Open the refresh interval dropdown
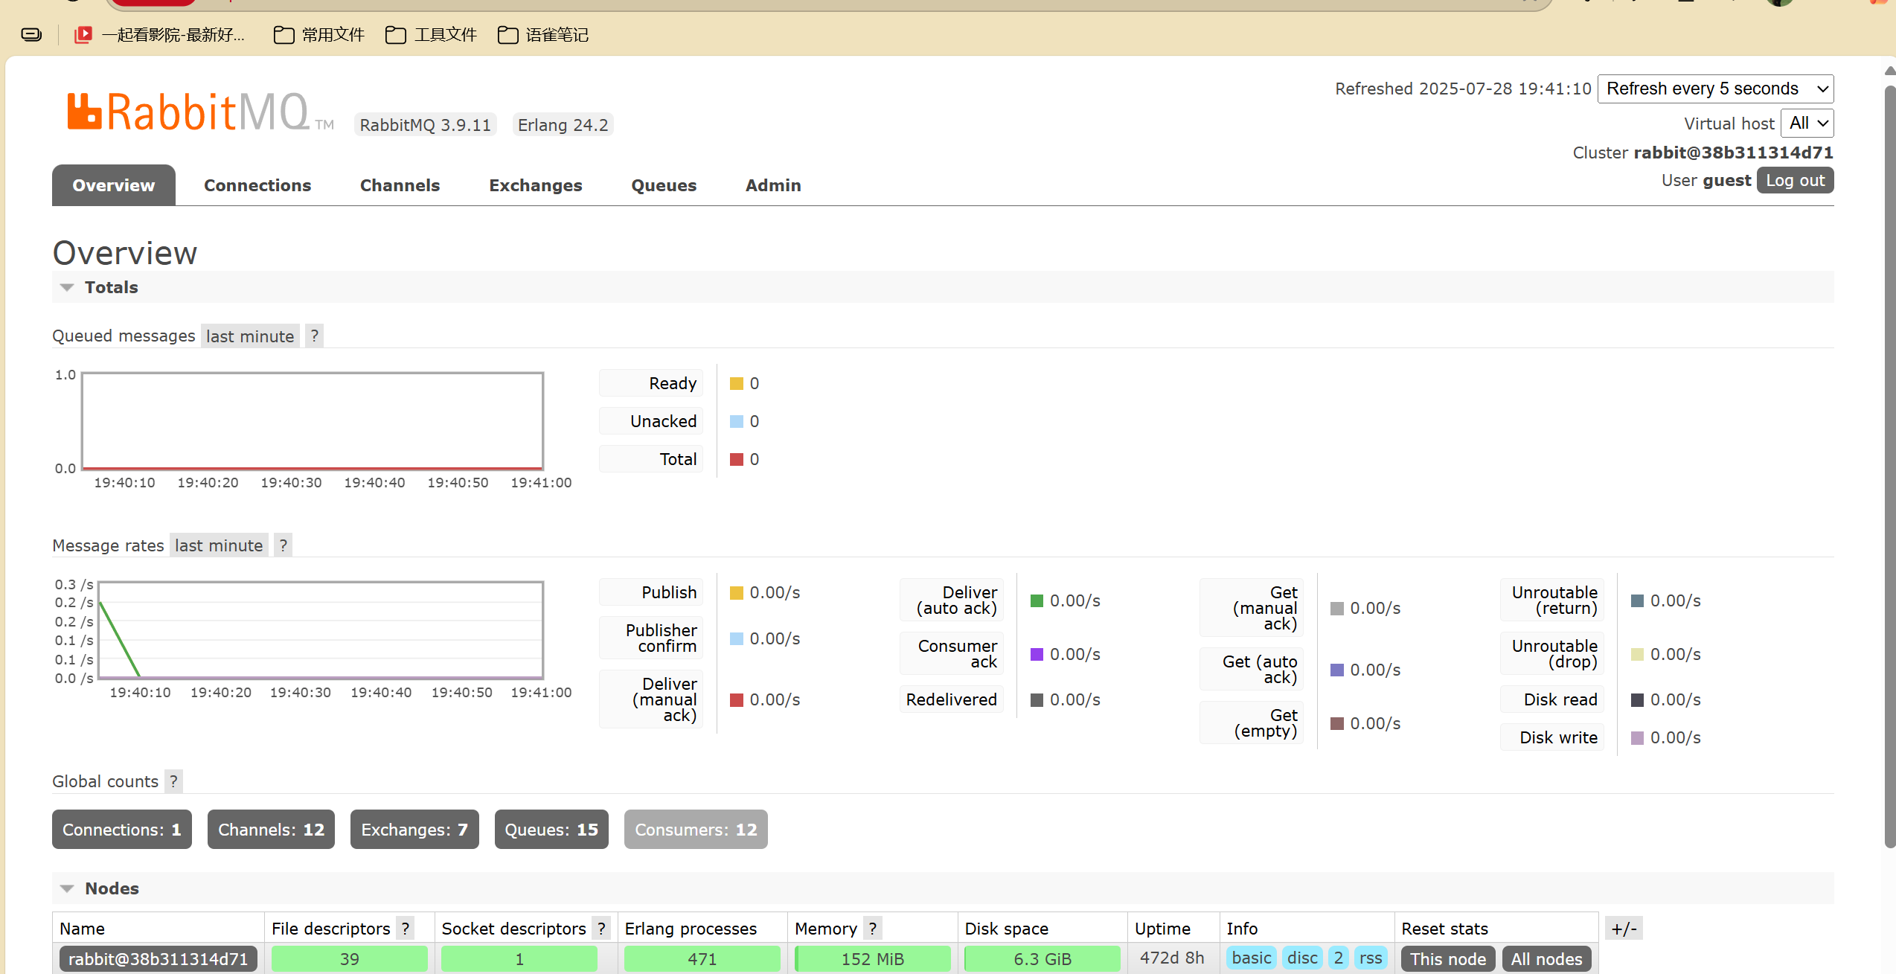Image resolution: width=1896 pixels, height=974 pixels. 1715,89
